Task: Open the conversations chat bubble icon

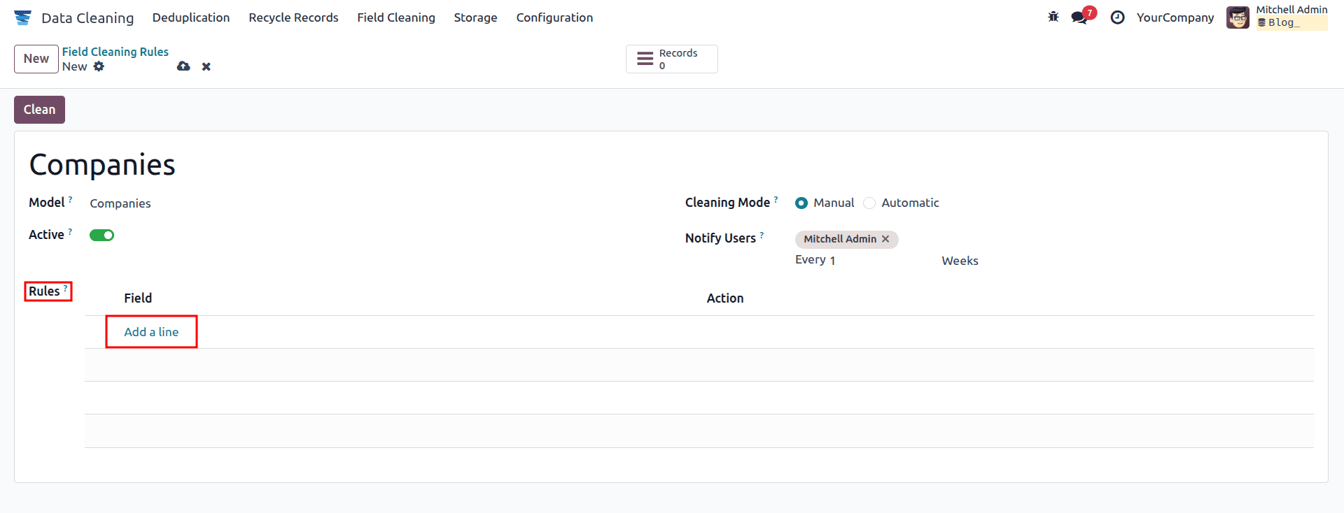Action: pyautogui.click(x=1080, y=17)
